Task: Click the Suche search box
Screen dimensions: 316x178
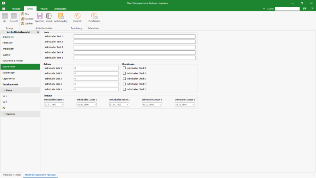Action: 288,9
